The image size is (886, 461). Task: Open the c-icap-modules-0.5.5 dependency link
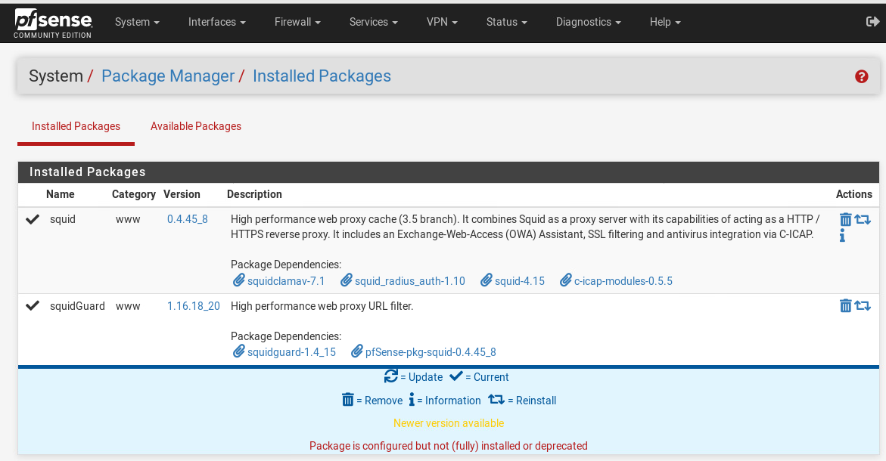[623, 281]
